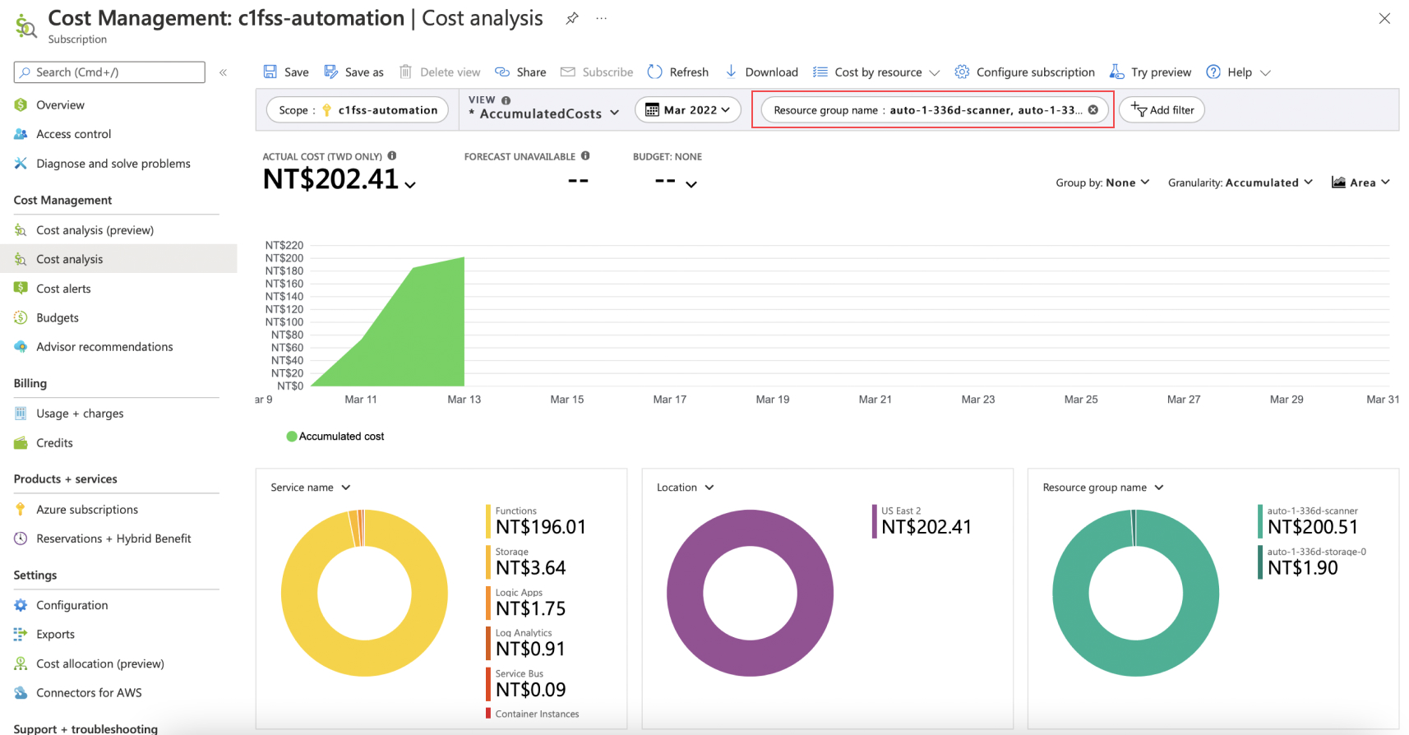Click the green Accumulated cost legend swatch
This screenshot has width=1409, height=735.
point(291,437)
